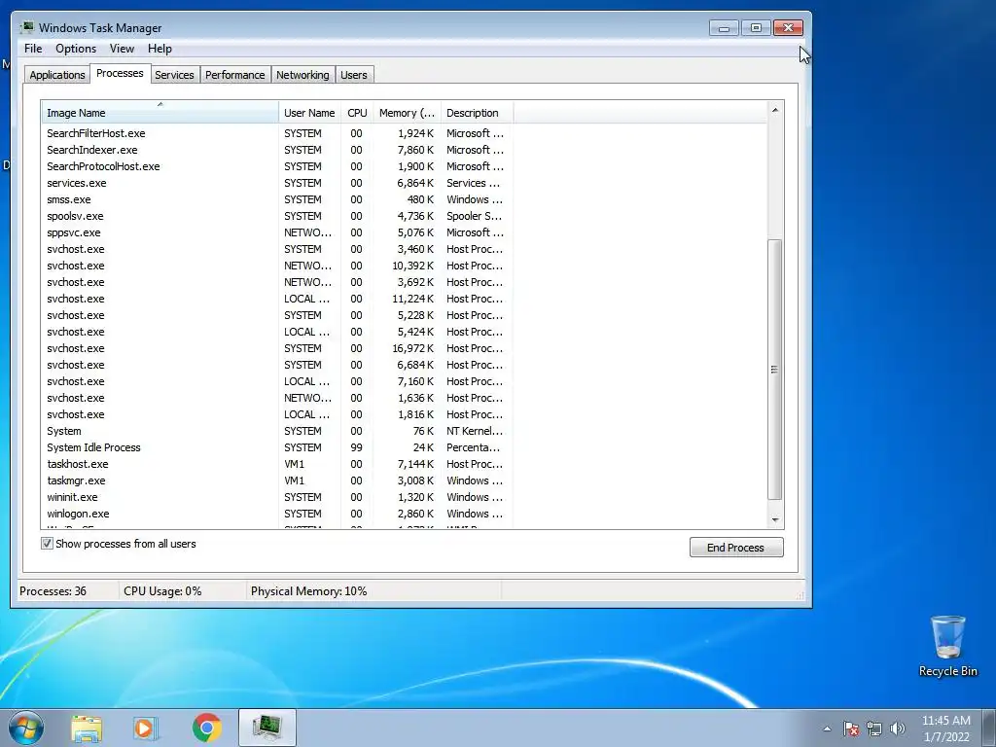Select svchost.exe using 10,392 K memory
Image resolution: width=996 pixels, height=747 pixels.
coord(277,266)
